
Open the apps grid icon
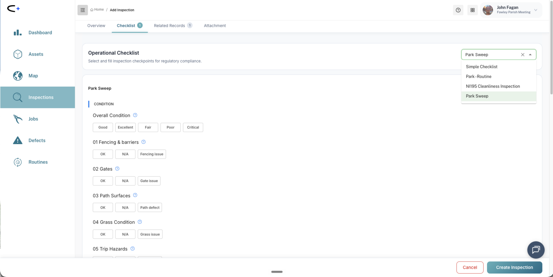[472, 10]
